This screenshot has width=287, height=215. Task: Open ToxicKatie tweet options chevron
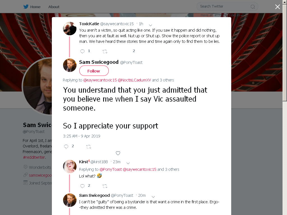(151, 25)
